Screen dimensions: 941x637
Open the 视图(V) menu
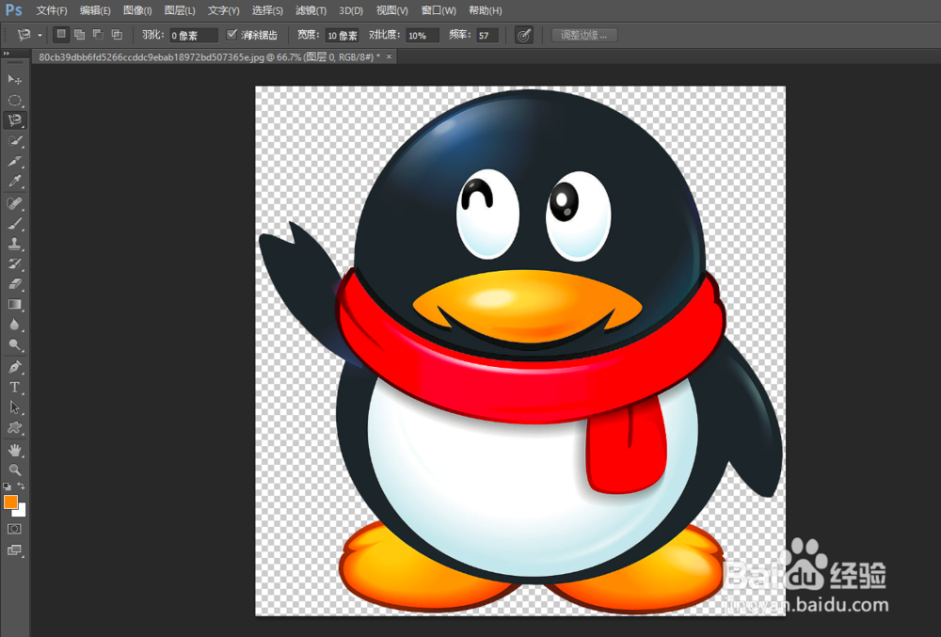click(x=391, y=10)
